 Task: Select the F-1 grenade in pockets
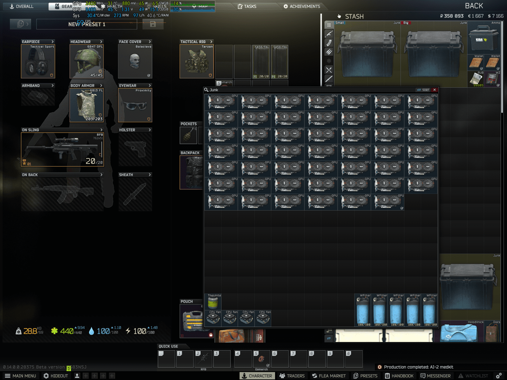point(189,136)
